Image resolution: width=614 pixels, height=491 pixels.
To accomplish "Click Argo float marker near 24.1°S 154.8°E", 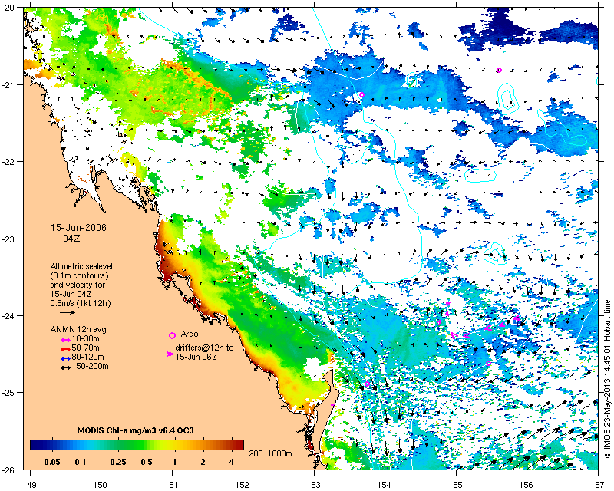I will click(x=439, y=322).
